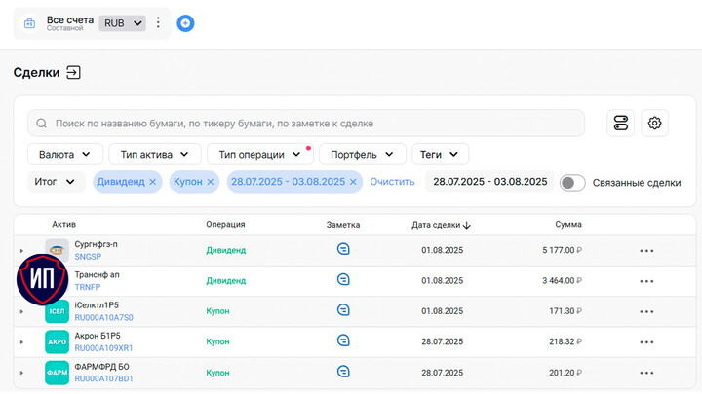Screen dimensions: 702x394
Task: Open actions menu for Транснф ап row
Action: pos(646,281)
